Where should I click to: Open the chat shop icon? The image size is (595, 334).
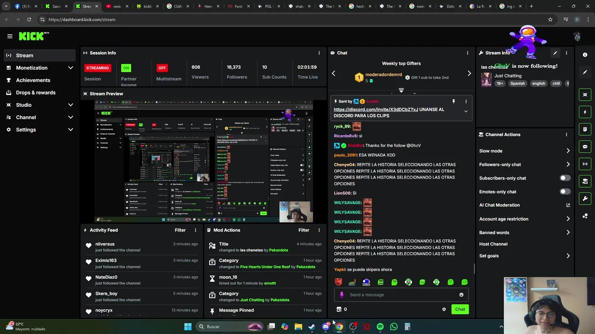339,309
